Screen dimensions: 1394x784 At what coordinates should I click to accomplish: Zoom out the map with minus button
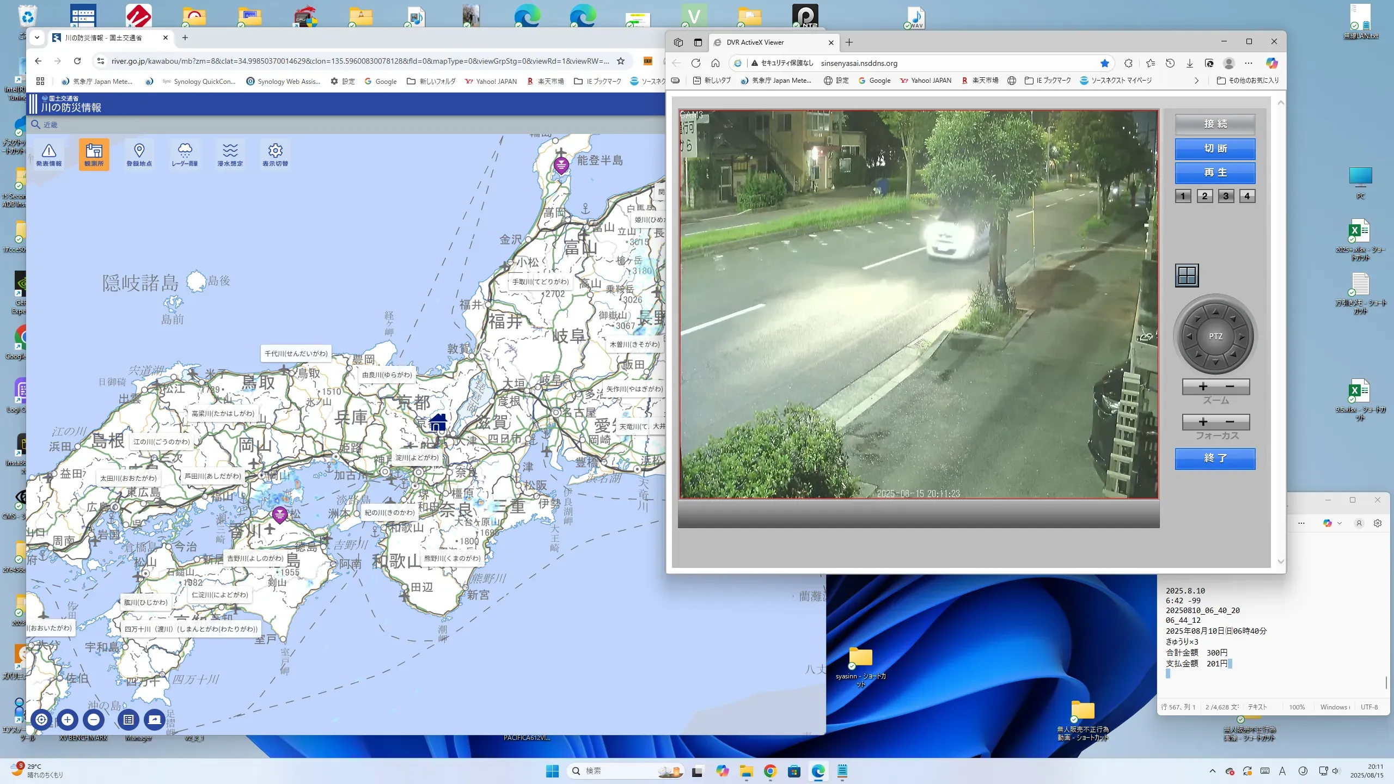[x=94, y=719]
